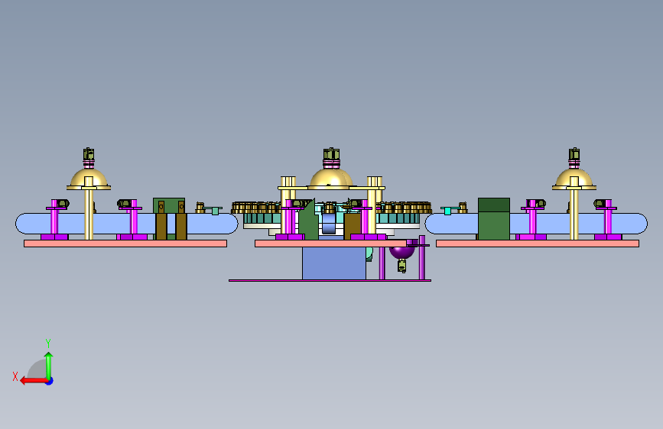Select the center golden dome
Image resolution: width=663 pixels, height=429 pixels.
click(x=330, y=177)
